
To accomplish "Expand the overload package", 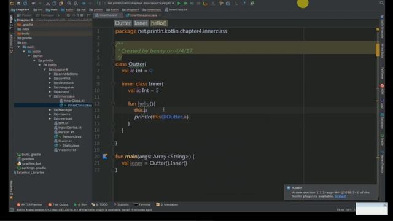I will (x=50, y=118).
